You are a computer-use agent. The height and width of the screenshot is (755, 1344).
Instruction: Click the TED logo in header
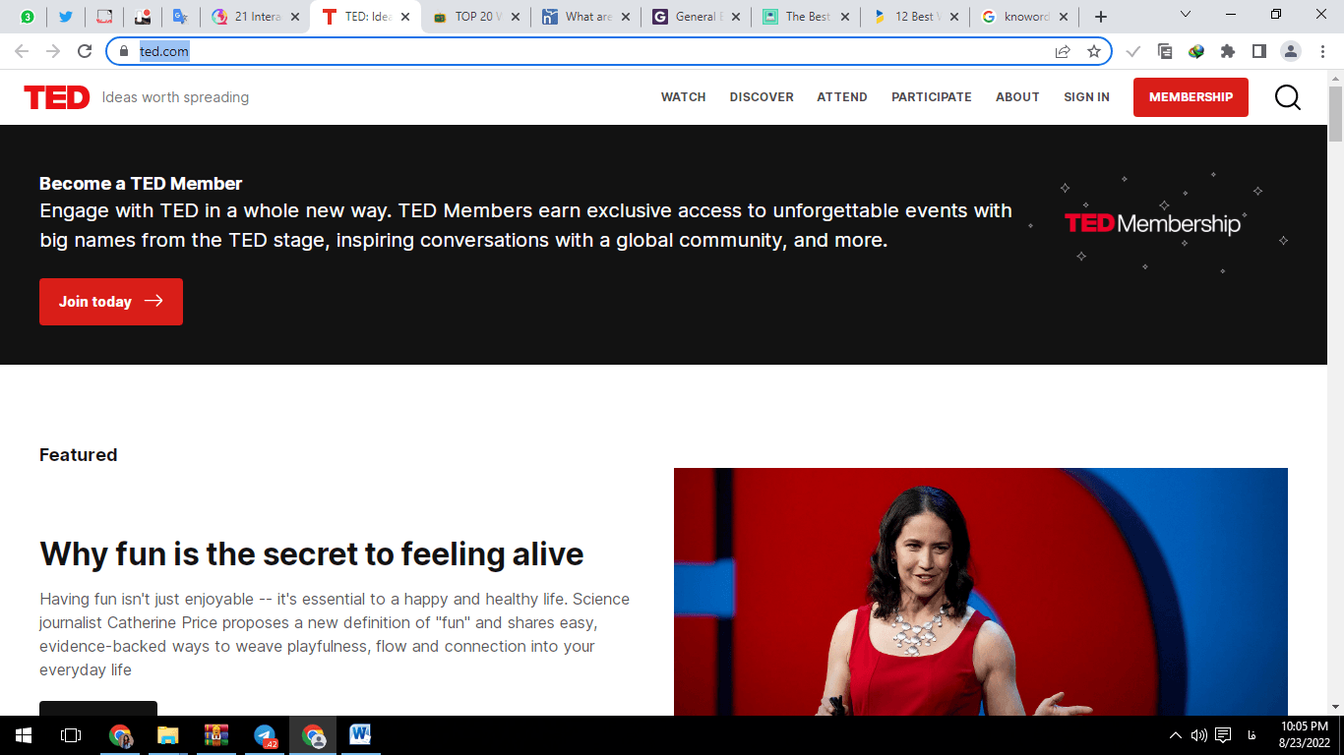[x=56, y=97]
